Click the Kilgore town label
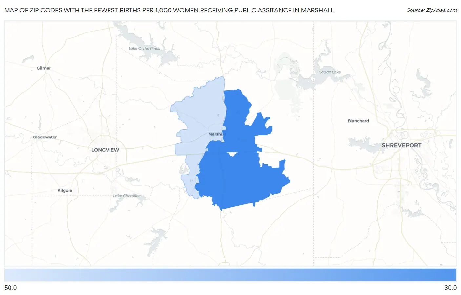 click(65, 190)
